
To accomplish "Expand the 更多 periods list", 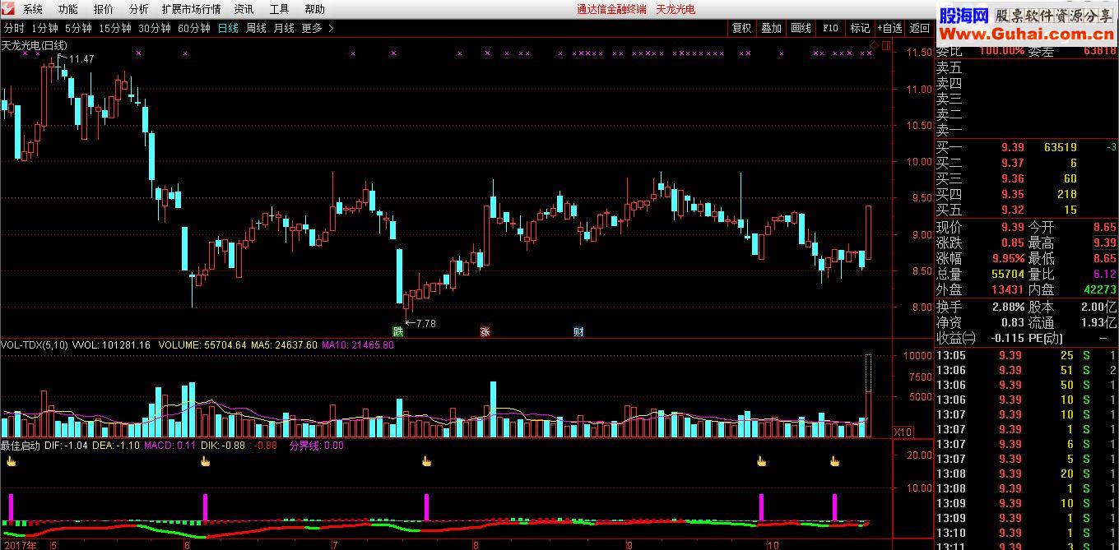I will [x=317, y=28].
